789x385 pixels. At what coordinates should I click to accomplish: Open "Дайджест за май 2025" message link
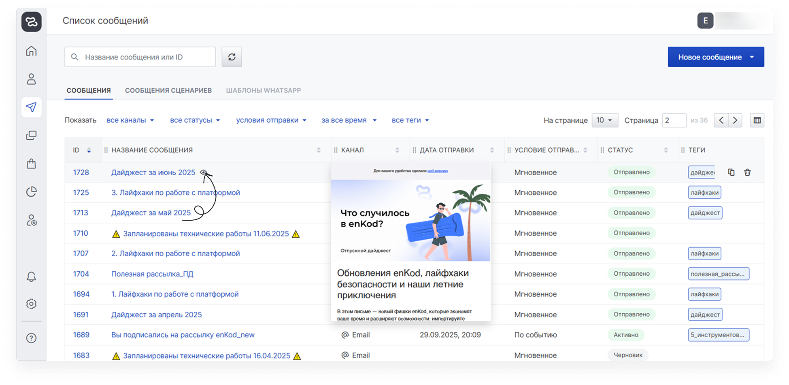pyautogui.click(x=151, y=213)
